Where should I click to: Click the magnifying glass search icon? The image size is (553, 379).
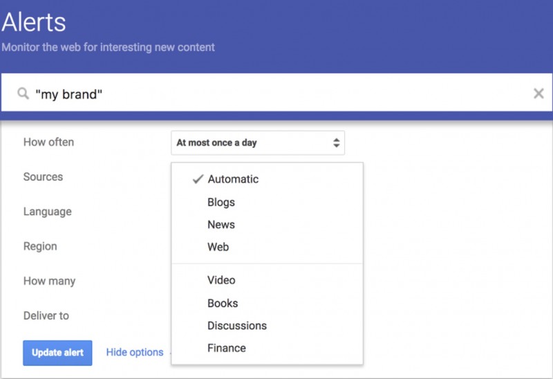pos(23,93)
